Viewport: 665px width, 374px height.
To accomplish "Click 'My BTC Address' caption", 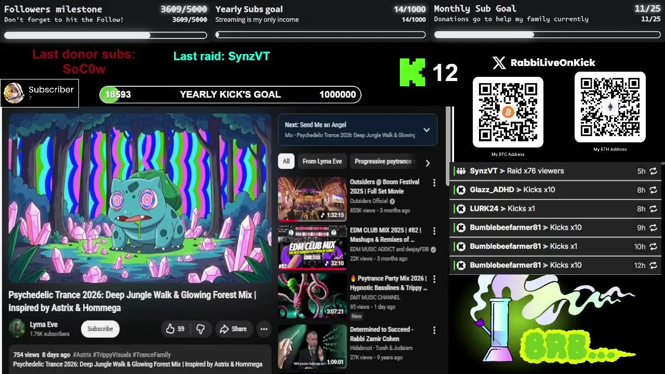I will [x=508, y=154].
